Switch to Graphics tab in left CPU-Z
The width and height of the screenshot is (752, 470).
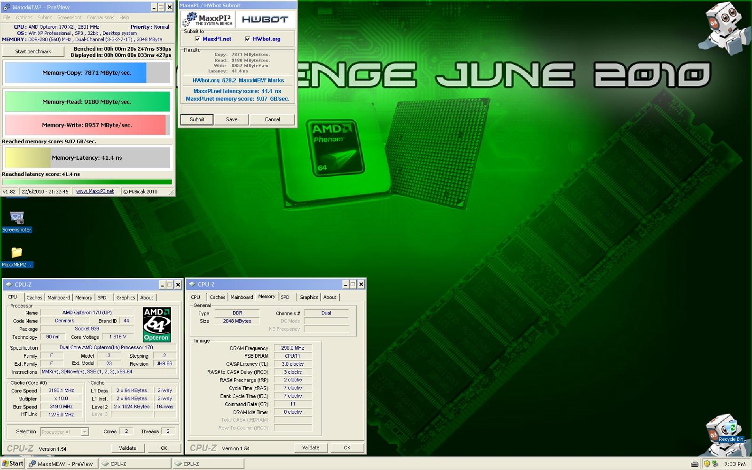click(x=125, y=298)
